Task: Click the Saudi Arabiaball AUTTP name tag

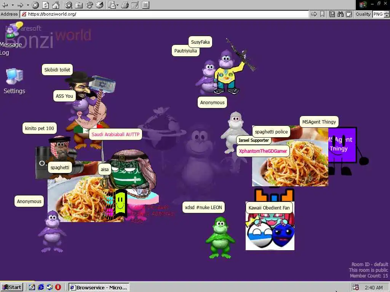Action: 115,134
